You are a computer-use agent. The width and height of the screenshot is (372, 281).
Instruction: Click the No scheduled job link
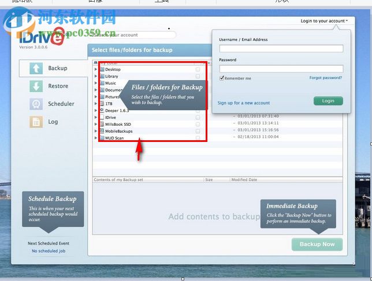coord(49,251)
